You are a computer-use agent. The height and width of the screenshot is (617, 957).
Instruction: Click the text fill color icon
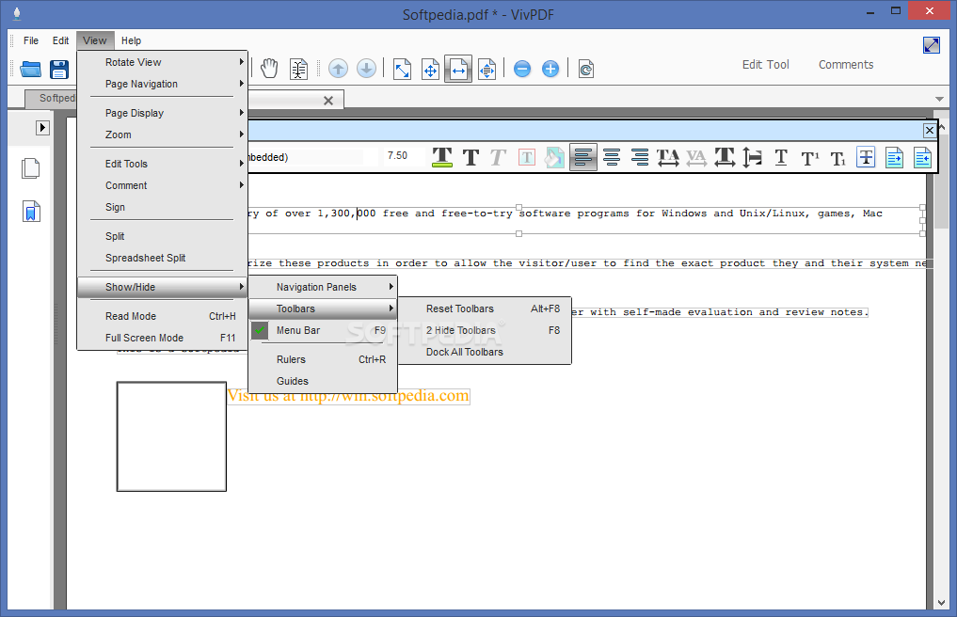tap(442, 157)
